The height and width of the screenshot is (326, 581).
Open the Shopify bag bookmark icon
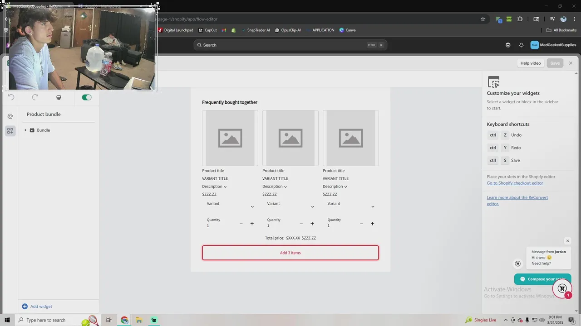[x=233, y=30]
